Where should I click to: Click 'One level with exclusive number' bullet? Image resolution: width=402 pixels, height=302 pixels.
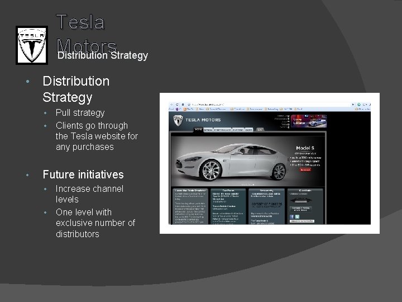pyautogui.click(x=95, y=223)
